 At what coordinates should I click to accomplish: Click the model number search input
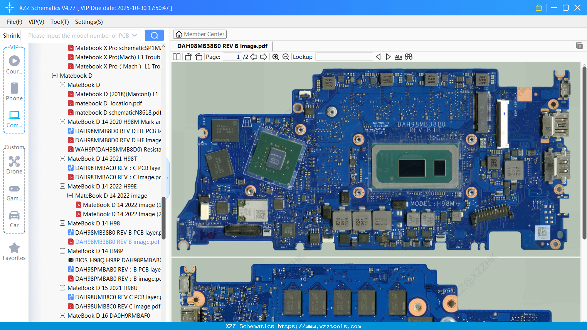(x=78, y=35)
